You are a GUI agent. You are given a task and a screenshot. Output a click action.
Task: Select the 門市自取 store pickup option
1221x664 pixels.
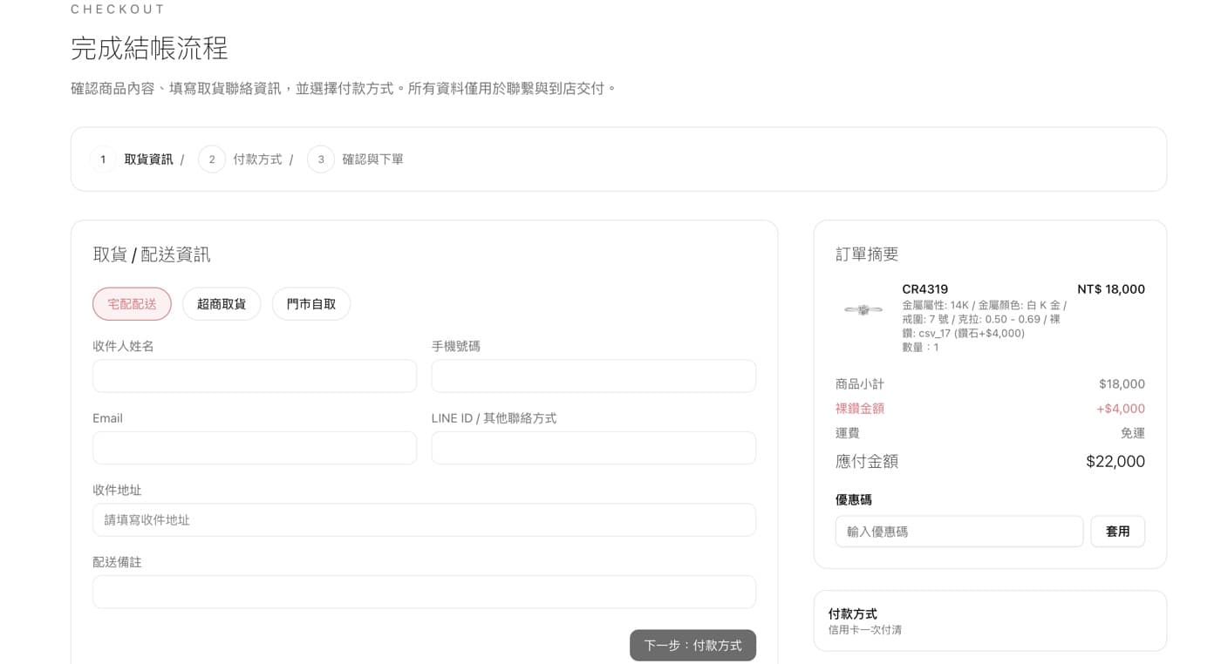311,304
